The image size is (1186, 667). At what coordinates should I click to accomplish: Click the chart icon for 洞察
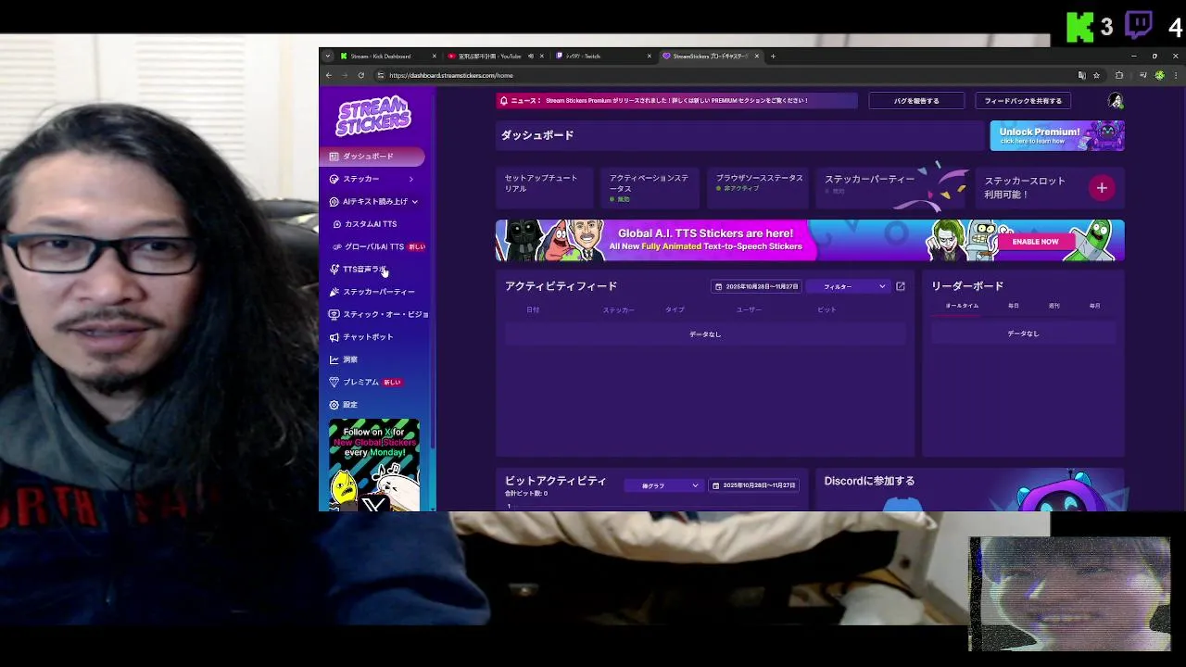(x=334, y=359)
